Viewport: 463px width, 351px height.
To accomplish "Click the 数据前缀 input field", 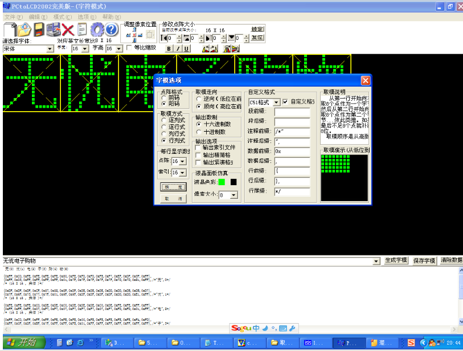I will tap(292, 152).
